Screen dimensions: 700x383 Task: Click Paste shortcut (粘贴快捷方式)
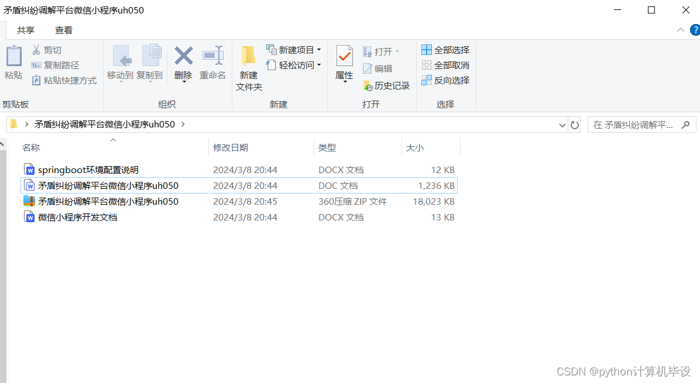point(64,80)
